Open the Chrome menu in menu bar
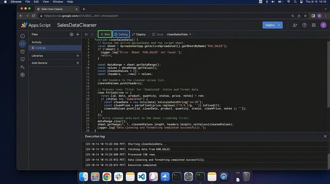The height and width of the screenshot is (184, 330). tap(16, 2)
